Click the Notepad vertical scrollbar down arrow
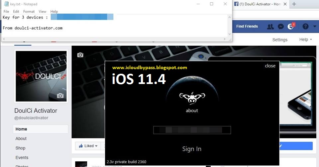319x167 pixels. [x=230, y=34]
